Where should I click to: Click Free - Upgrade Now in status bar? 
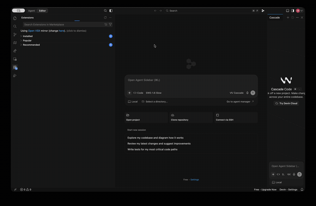click(265, 190)
